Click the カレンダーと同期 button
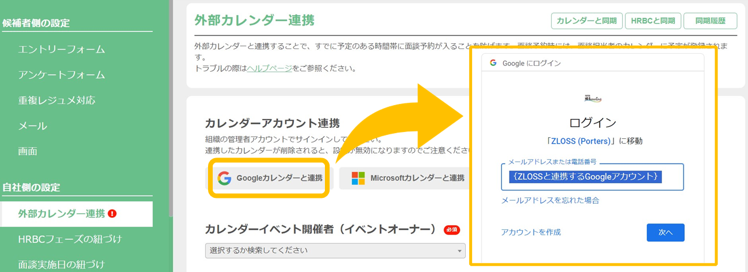The height and width of the screenshot is (272, 748). 586,20
